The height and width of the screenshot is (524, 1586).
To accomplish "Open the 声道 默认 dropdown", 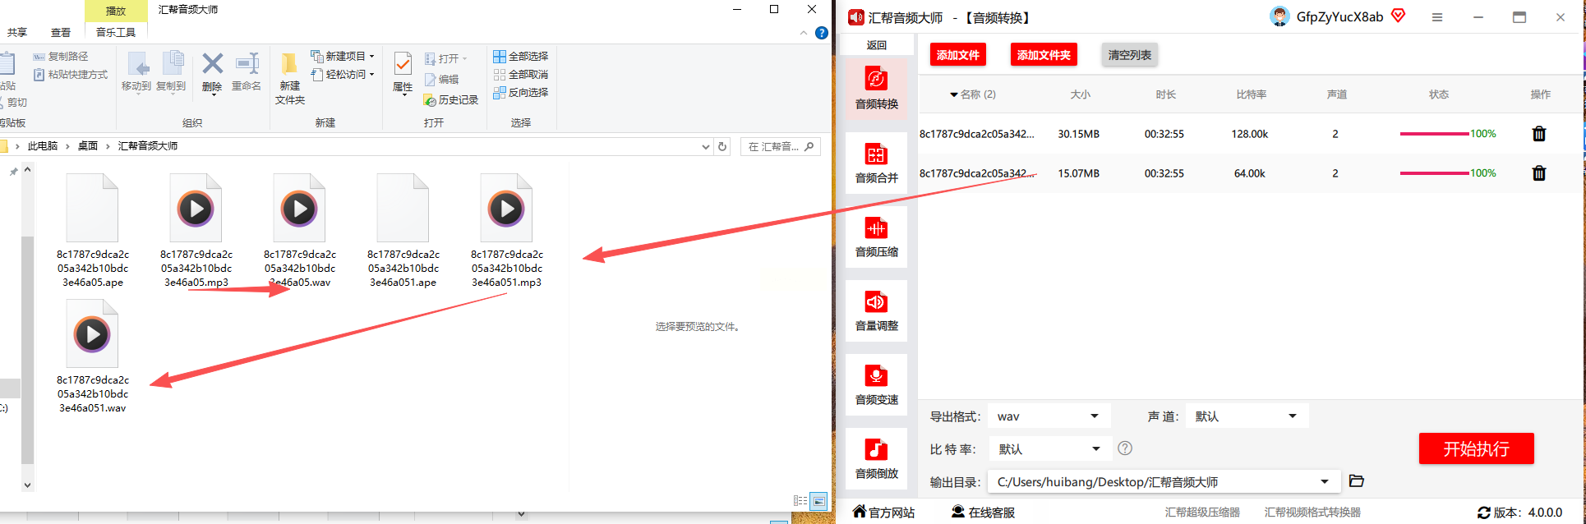I will [x=1247, y=416].
